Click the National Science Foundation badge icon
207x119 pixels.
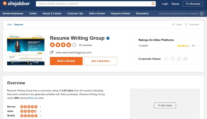tap(202, 14)
